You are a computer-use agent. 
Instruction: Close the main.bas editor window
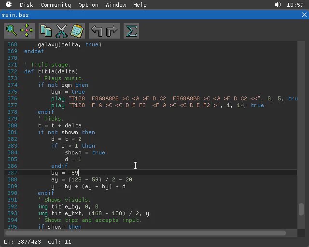tap(304, 15)
